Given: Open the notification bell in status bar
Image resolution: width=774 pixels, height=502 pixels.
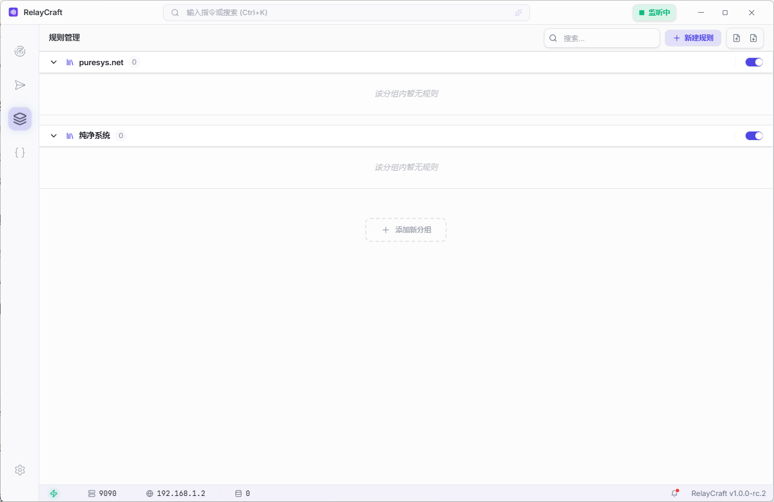Looking at the screenshot, I should pos(675,494).
